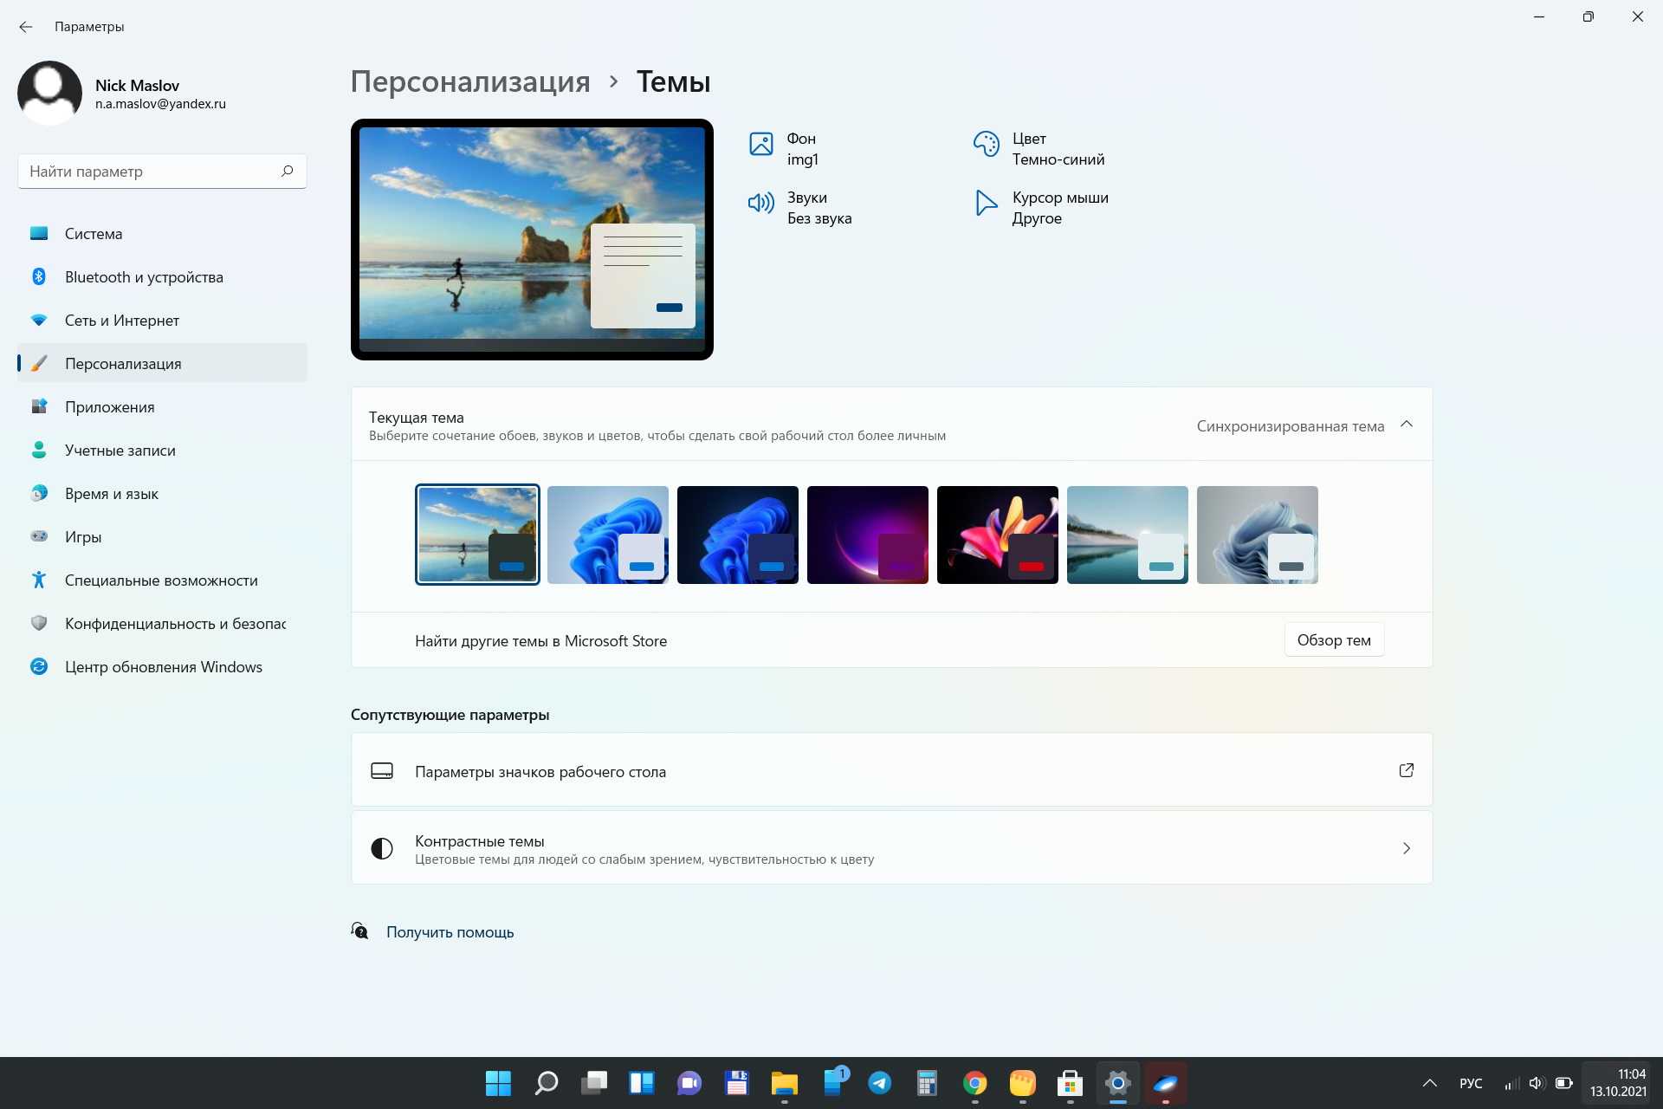Viewport: 1663px width, 1109px height.
Task: Go back using the back arrow
Action: click(x=26, y=27)
